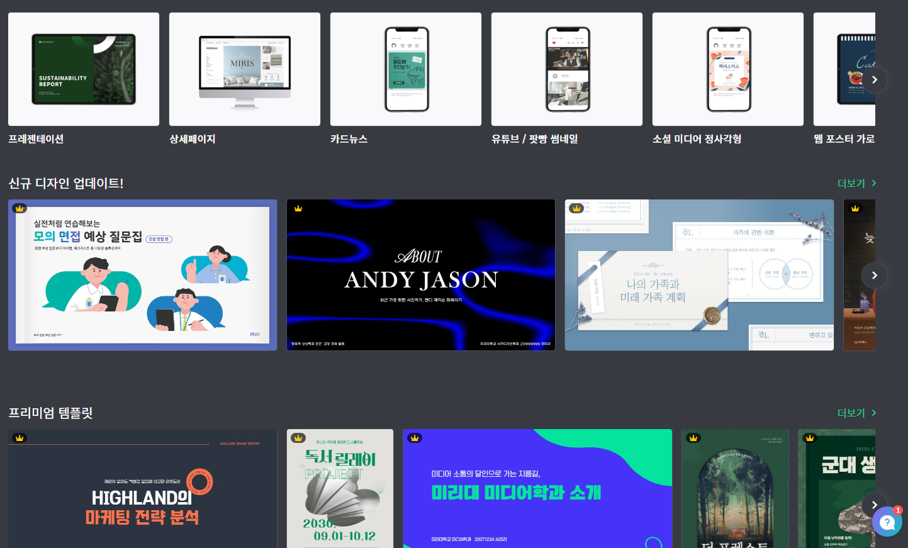Open the HIGHLAND의 마케팅 전략 분석 template

(143, 488)
